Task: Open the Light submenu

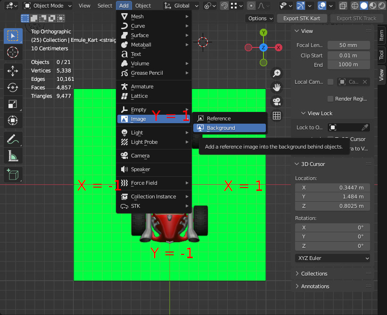Action: pos(154,133)
